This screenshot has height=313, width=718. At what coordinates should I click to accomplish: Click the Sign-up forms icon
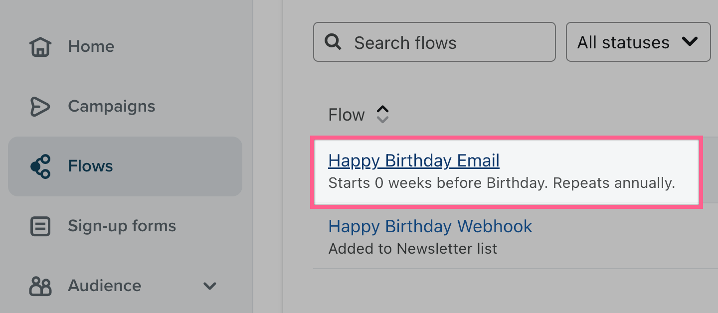(x=40, y=226)
